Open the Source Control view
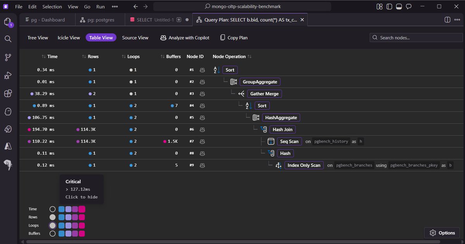Viewport: 465px width, 244px height. click(8, 57)
